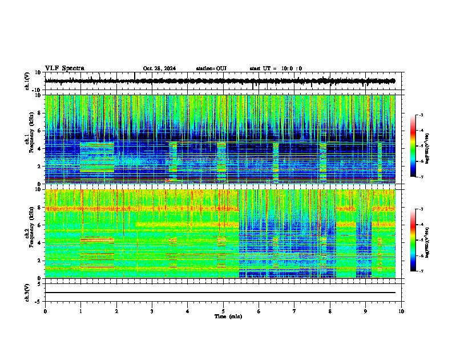Click the 'Time (min)' axis label
The height and width of the screenshot is (349, 452).
point(228,316)
